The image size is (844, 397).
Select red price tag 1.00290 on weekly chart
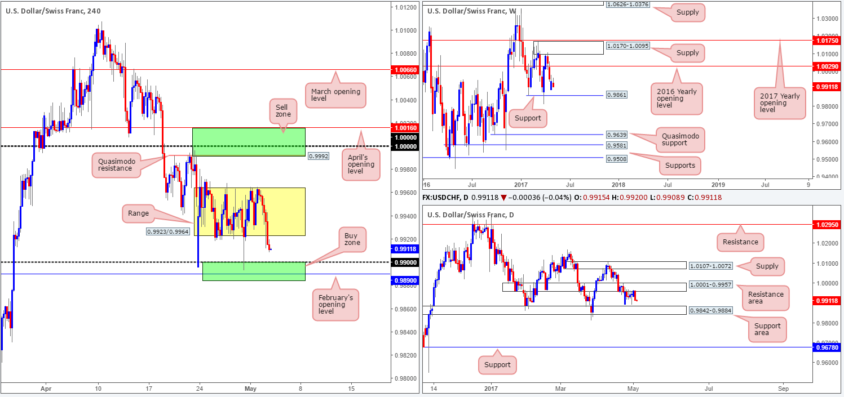[x=827, y=66]
